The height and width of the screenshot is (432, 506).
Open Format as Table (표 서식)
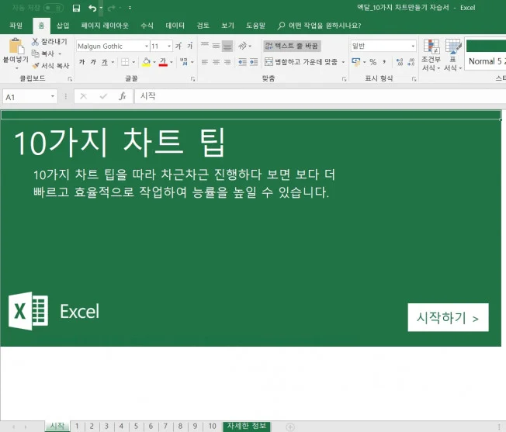(x=452, y=55)
